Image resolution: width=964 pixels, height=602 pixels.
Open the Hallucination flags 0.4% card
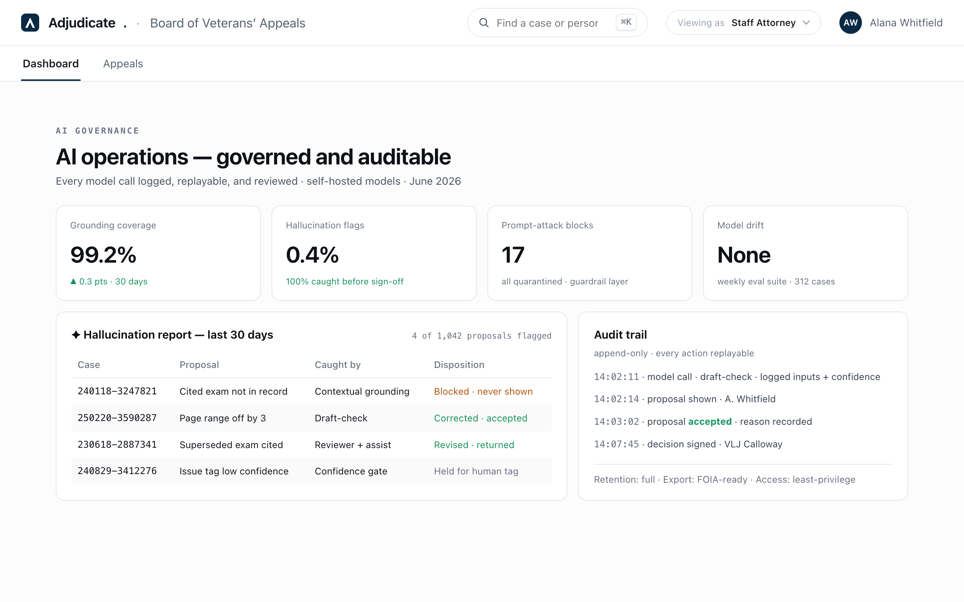coord(374,253)
